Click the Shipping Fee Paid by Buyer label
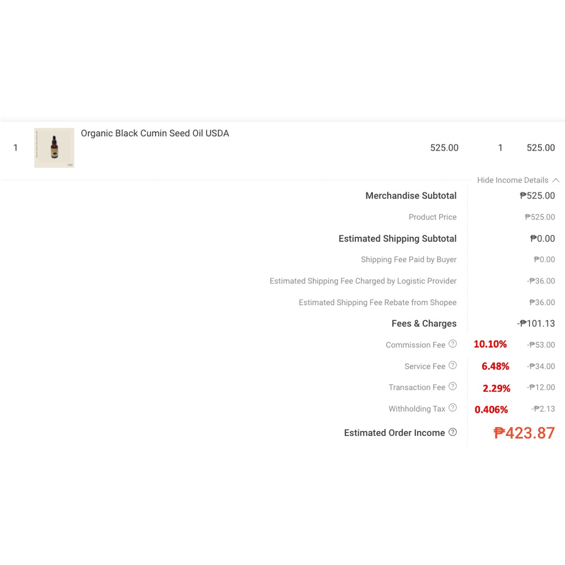This screenshot has height=565, width=565. click(408, 259)
